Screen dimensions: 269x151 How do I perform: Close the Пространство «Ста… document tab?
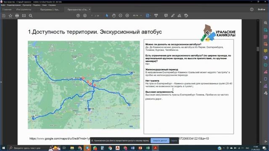tap(90, 10)
